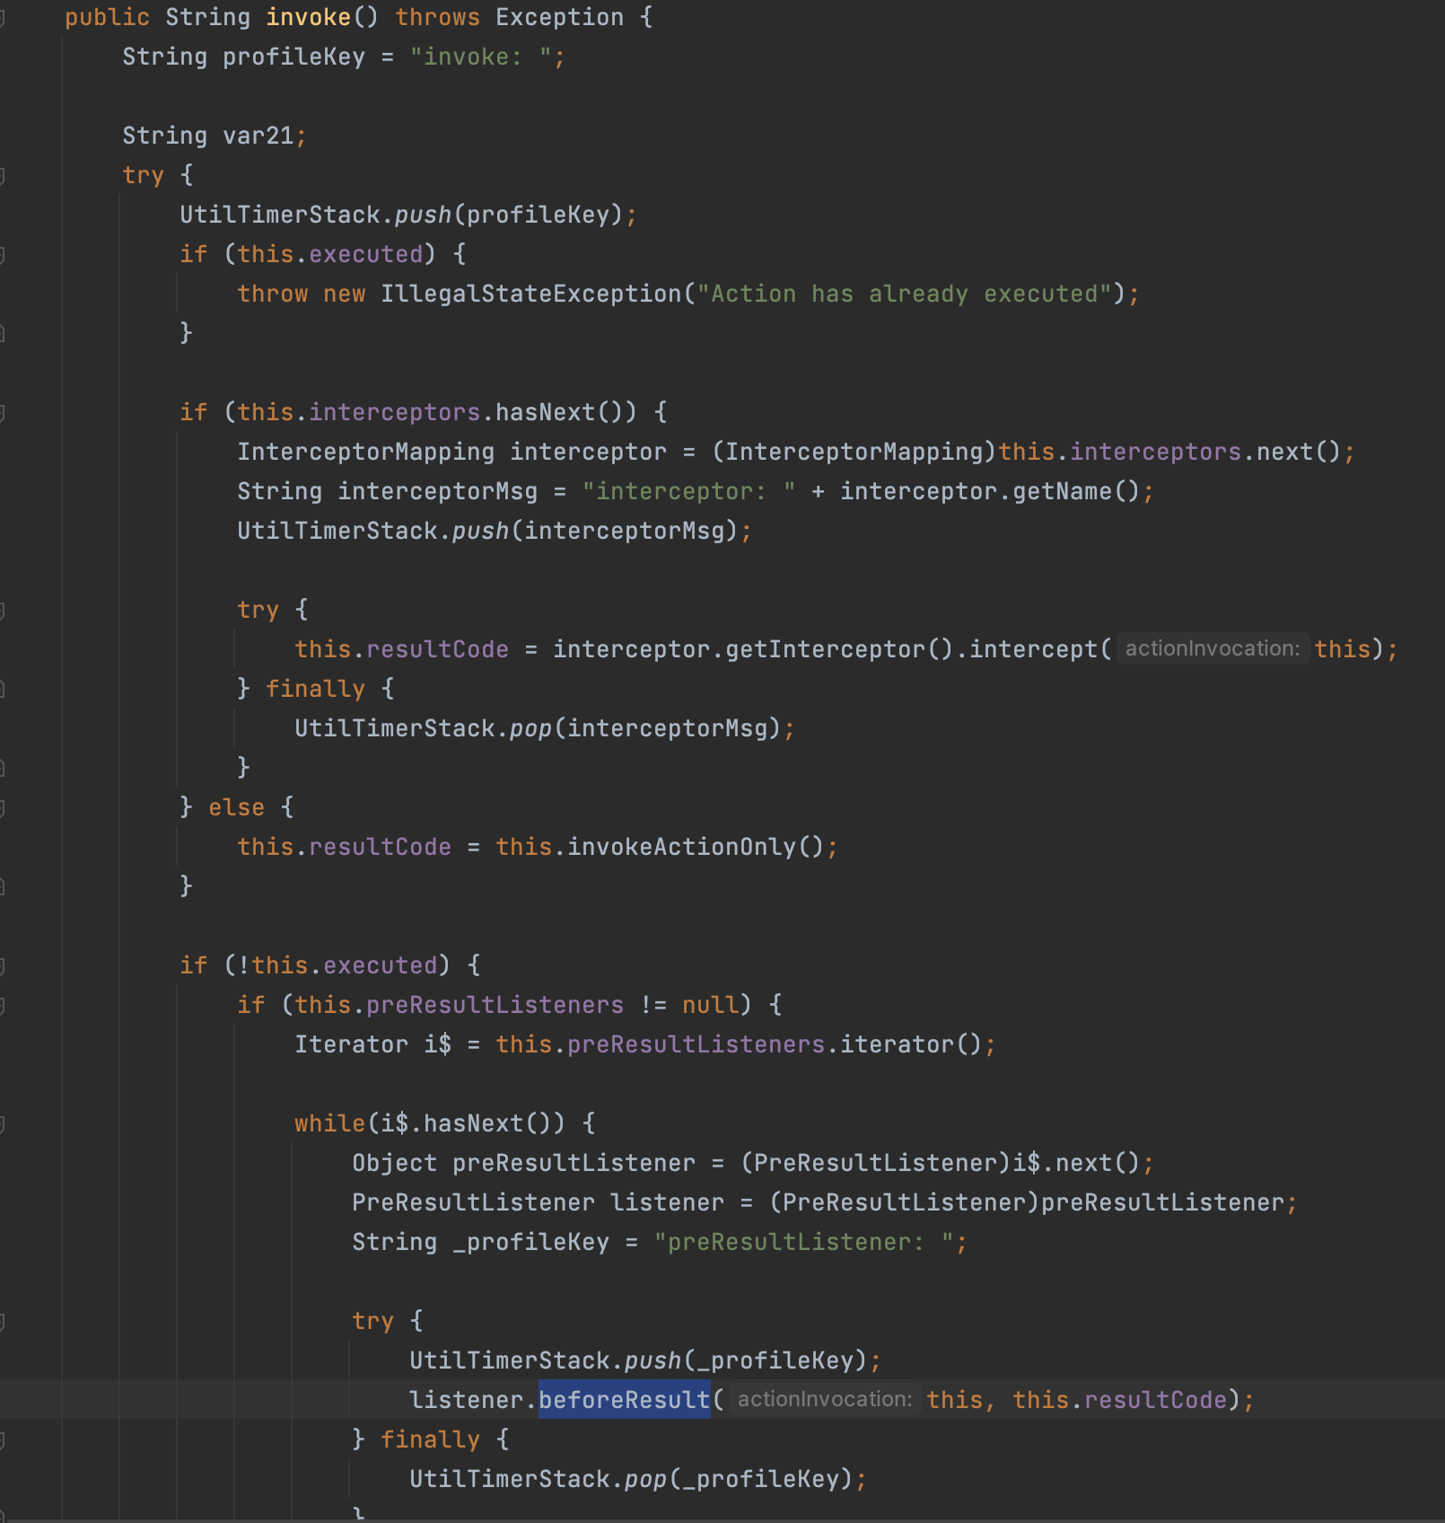Click the invokeActionOnly() method call
1445x1523 pixels.
click(x=696, y=847)
